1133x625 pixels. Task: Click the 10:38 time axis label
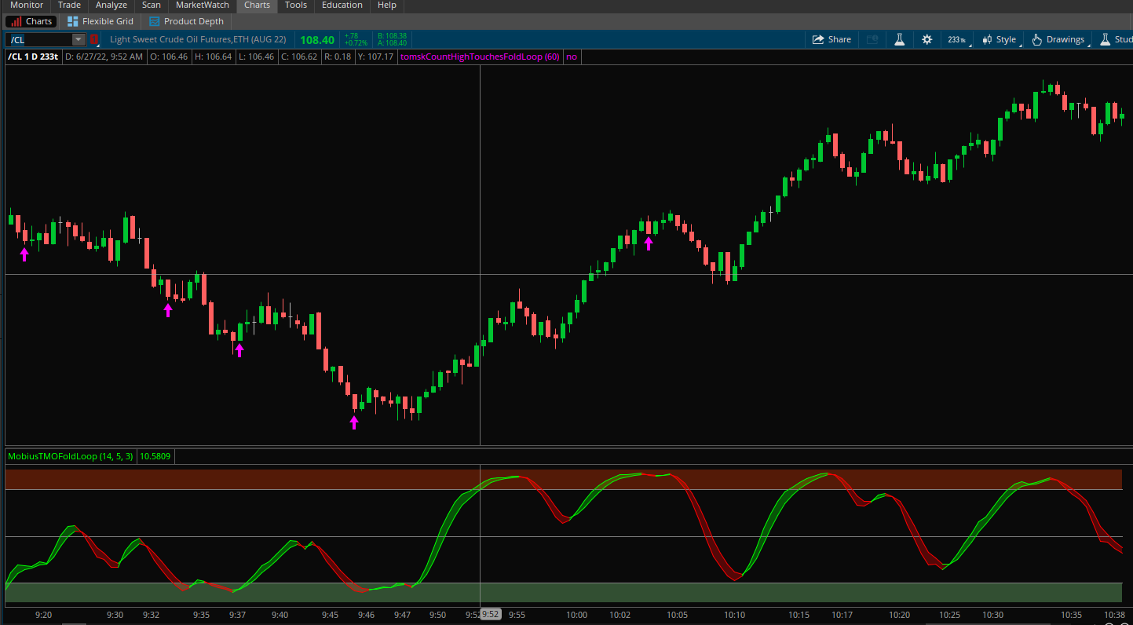(x=1114, y=615)
